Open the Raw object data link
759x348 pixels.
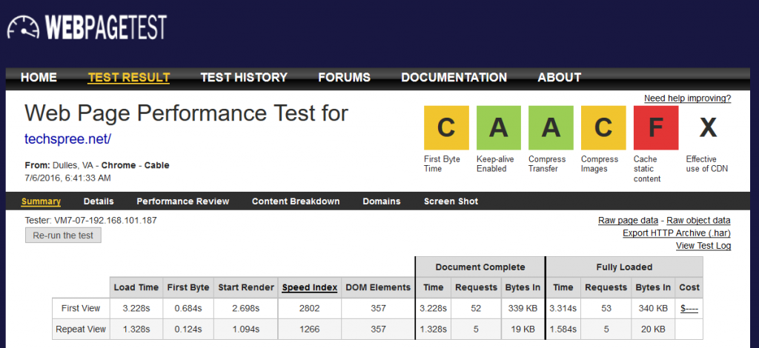click(x=698, y=221)
